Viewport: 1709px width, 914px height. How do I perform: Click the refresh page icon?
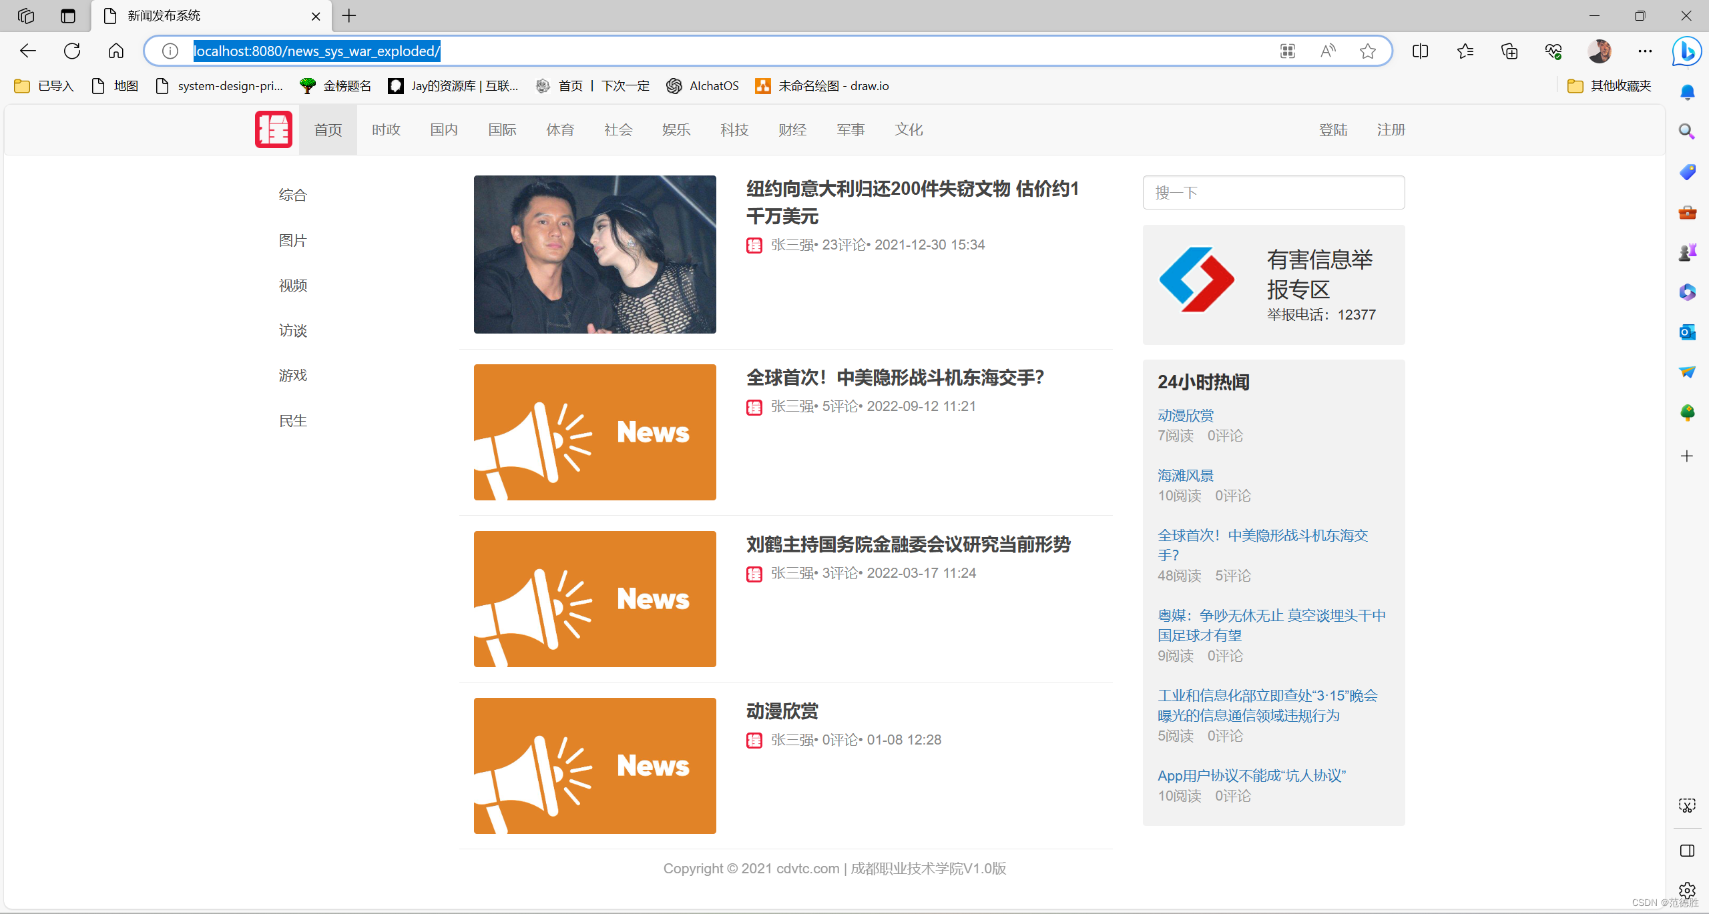(x=71, y=51)
